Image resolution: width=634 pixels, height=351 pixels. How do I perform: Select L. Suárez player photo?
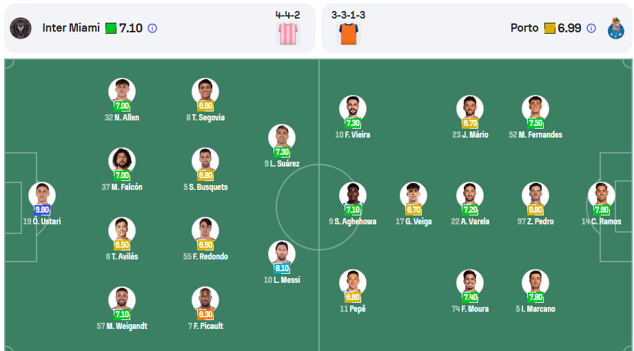coord(282,138)
